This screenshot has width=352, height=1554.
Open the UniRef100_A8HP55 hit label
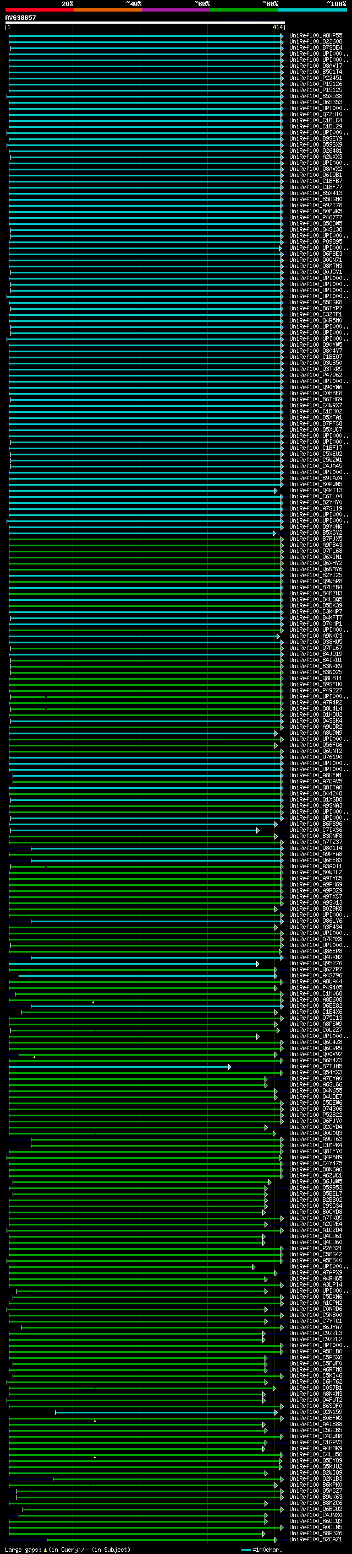[x=315, y=36]
